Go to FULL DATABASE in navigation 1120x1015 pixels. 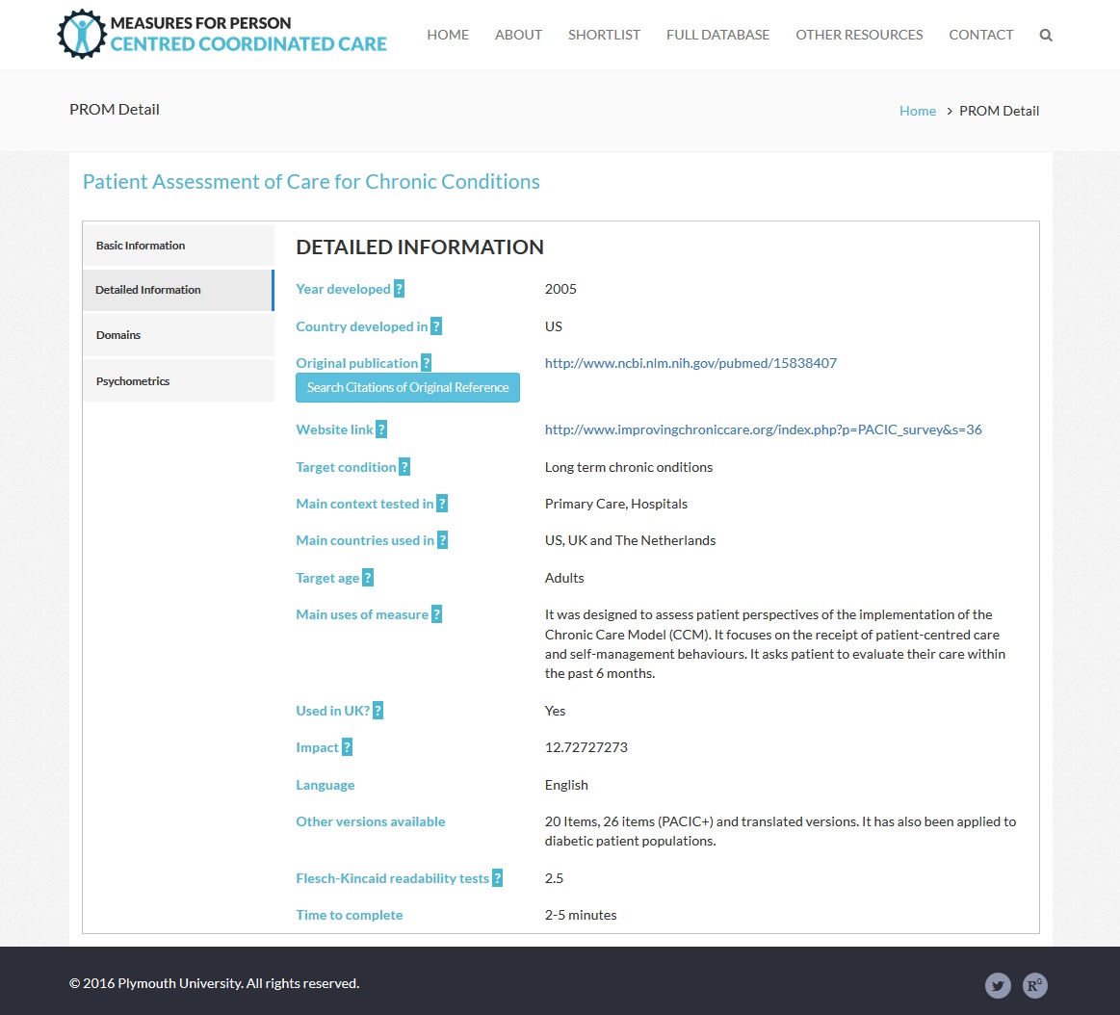tap(717, 35)
